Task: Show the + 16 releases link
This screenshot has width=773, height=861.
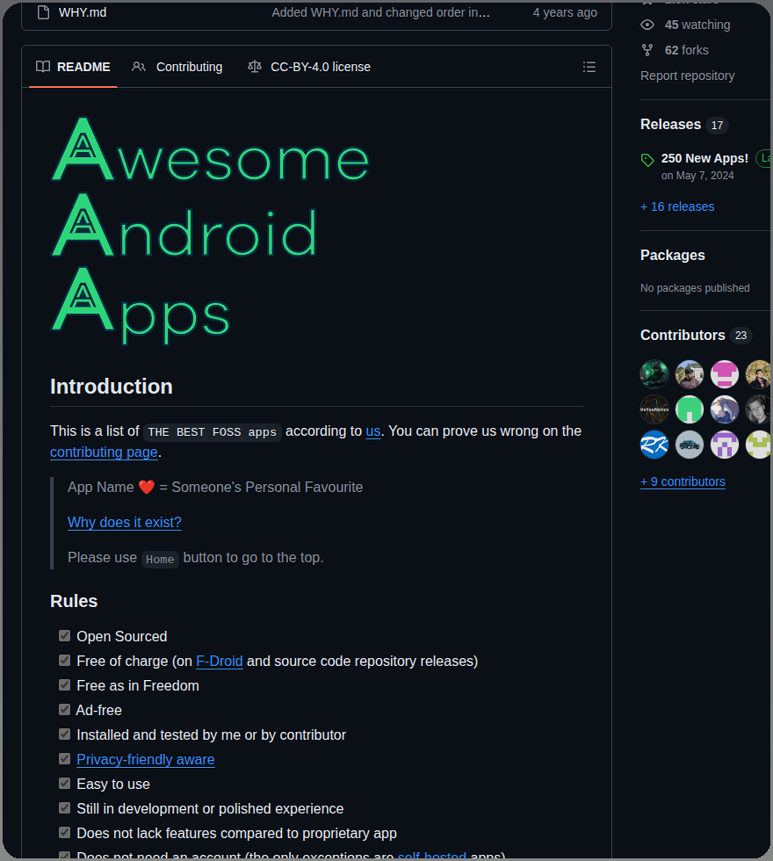Action: click(677, 206)
